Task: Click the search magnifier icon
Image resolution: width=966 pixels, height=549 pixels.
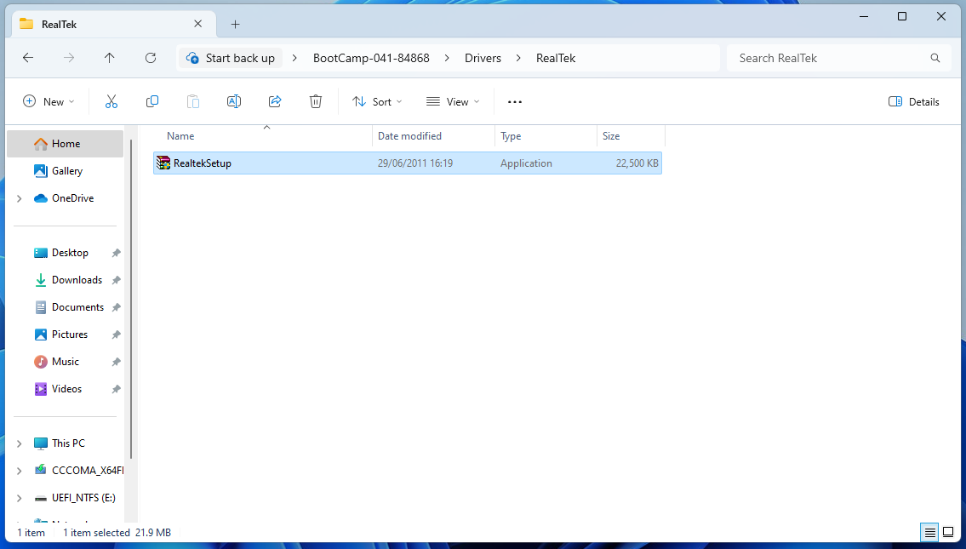Action: [935, 58]
